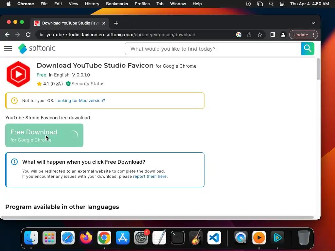Open the History menu

click(x=92, y=4)
